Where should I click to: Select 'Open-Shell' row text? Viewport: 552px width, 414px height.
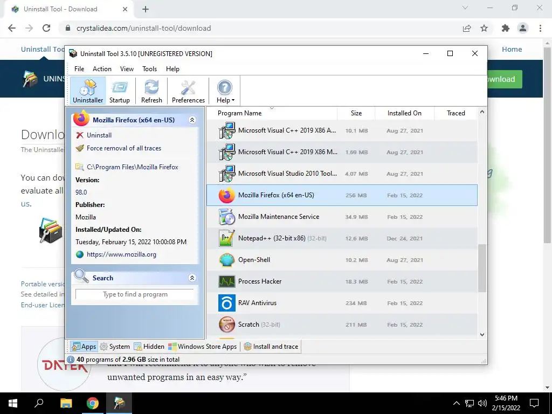[254, 260]
